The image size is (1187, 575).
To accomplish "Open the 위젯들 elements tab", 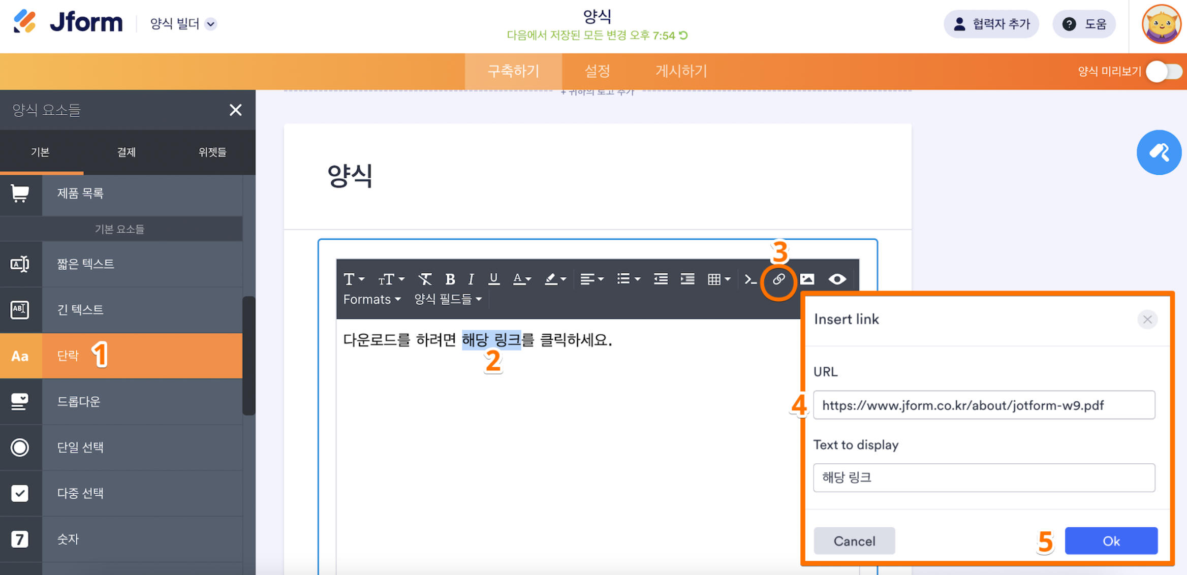I will (212, 152).
